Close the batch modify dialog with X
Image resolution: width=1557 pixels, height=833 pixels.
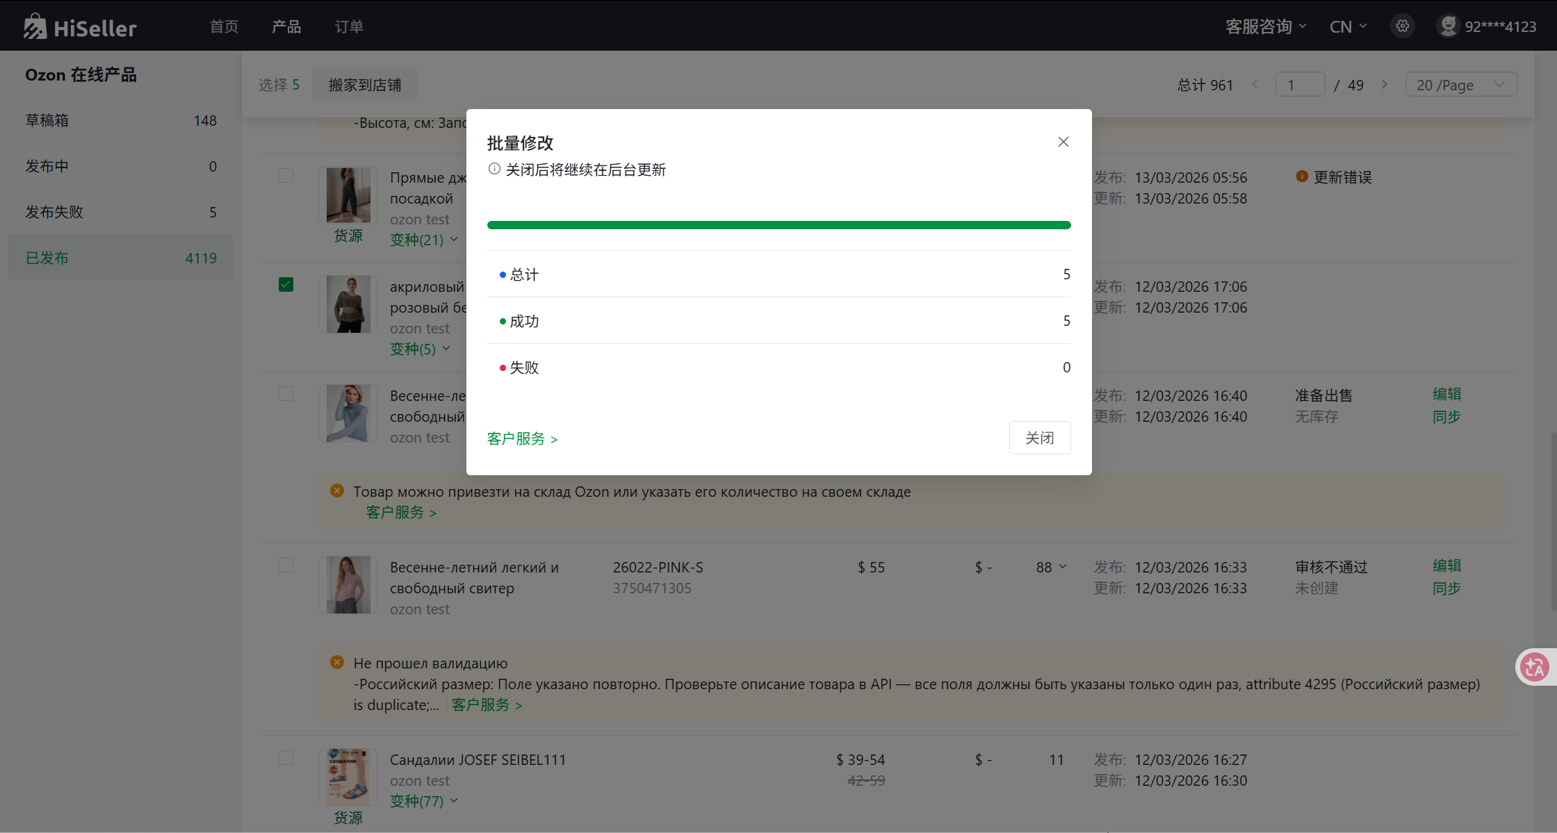pos(1063,142)
